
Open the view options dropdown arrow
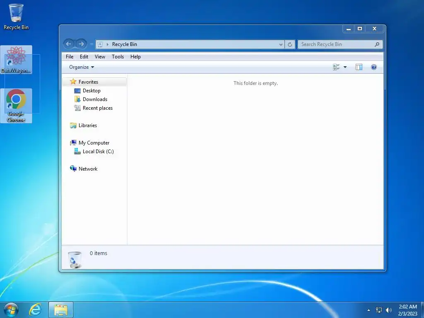(x=345, y=67)
